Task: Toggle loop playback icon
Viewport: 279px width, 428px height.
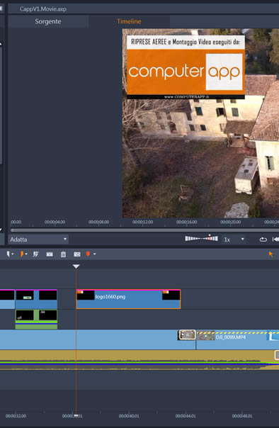Action: click(x=263, y=240)
